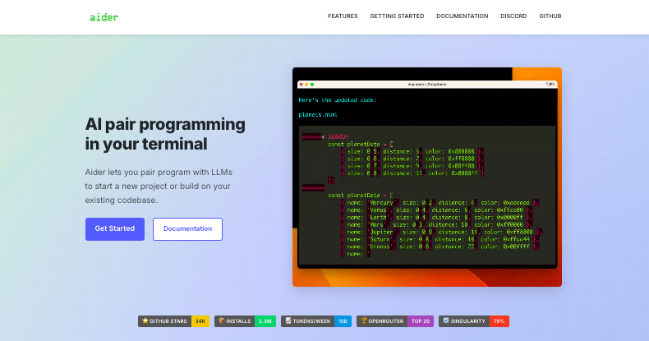Click the yellow dot of terminal window
The image size is (649, 341).
click(x=306, y=85)
